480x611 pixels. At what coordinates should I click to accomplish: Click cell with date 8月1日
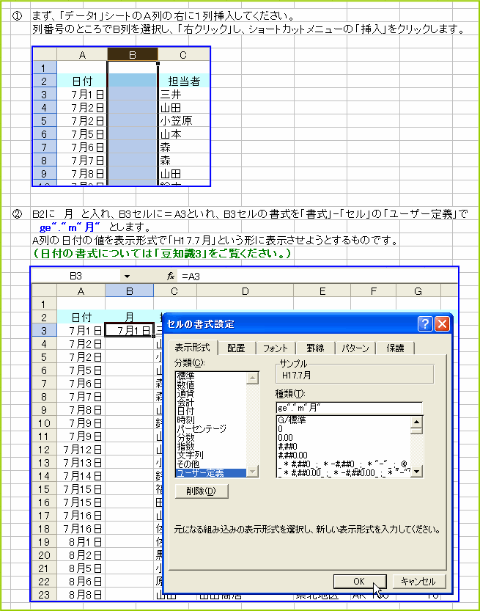tap(81, 542)
